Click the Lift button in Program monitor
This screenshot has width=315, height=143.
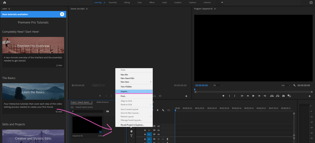point(272,96)
